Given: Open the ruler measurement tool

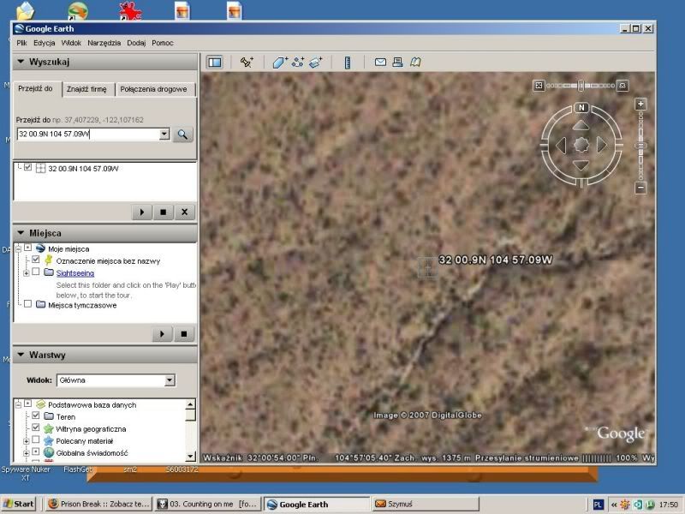Looking at the screenshot, I should 348,62.
